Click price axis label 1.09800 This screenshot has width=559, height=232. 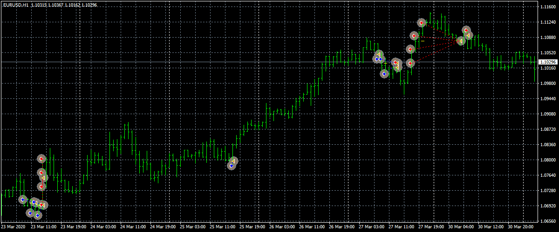tap(548, 84)
